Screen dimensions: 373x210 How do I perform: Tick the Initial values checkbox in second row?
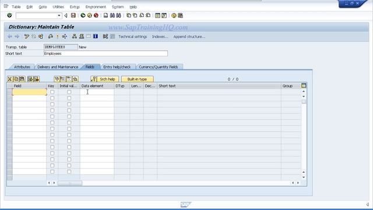click(x=69, y=98)
